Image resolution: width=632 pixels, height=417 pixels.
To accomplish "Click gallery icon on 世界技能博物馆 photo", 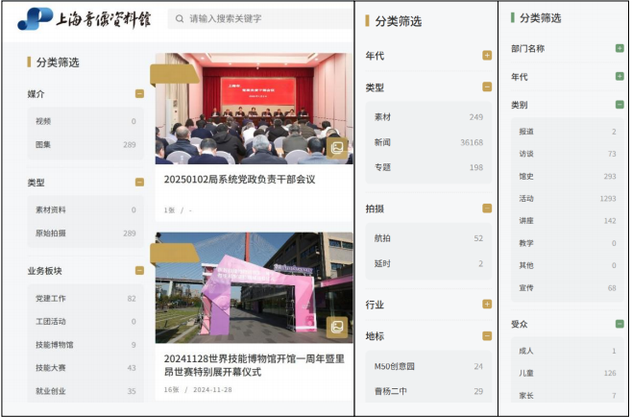I will (x=336, y=327).
